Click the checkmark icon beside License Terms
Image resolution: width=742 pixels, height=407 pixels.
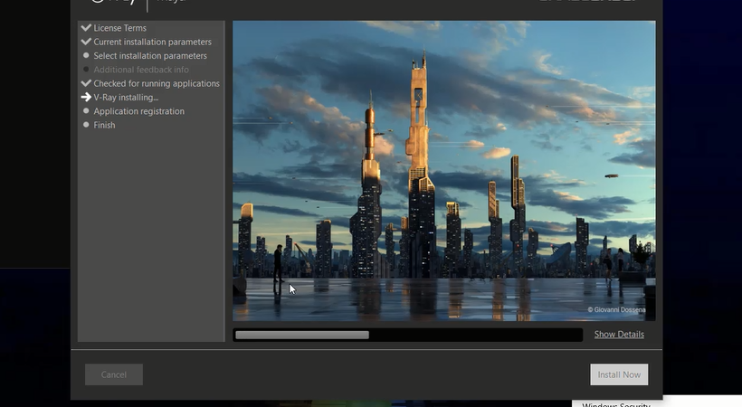click(86, 28)
